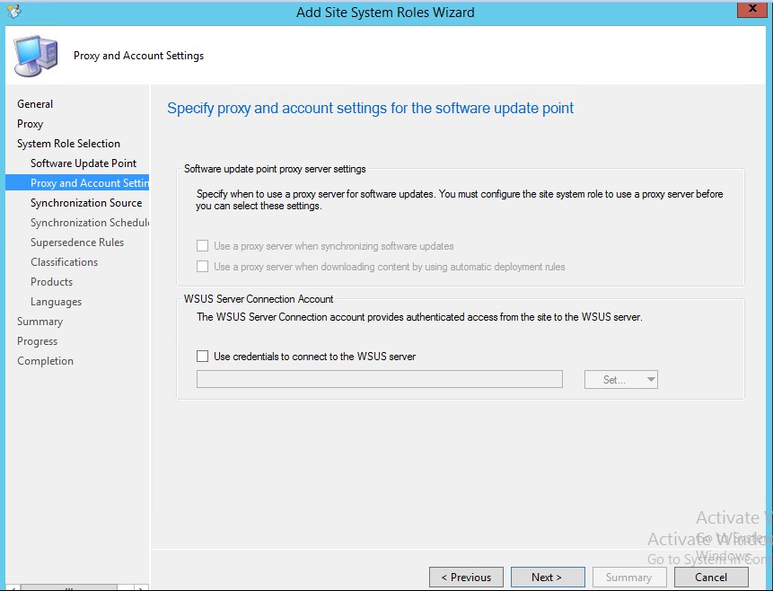Jump to Supersedence Rules step
This screenshot has height=591, width=773.
click(x=77, y=243)
